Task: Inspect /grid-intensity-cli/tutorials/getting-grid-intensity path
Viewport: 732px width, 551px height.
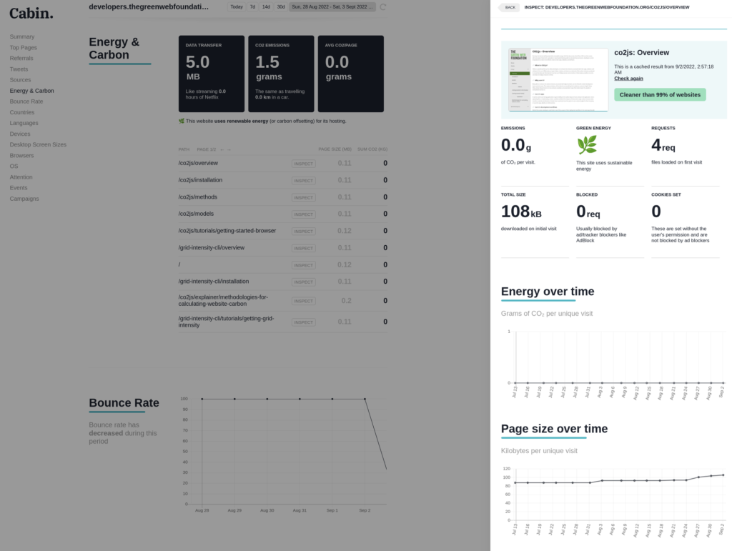Action: (x=303, y=322)
